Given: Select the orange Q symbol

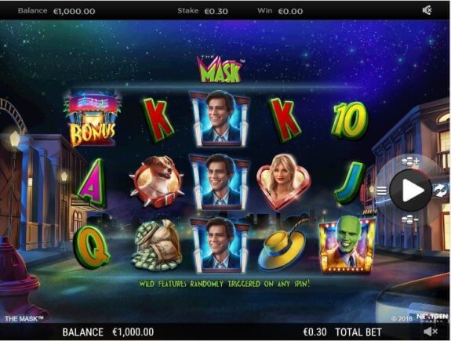Looking at the screenshot, I should tap(92, 247).
